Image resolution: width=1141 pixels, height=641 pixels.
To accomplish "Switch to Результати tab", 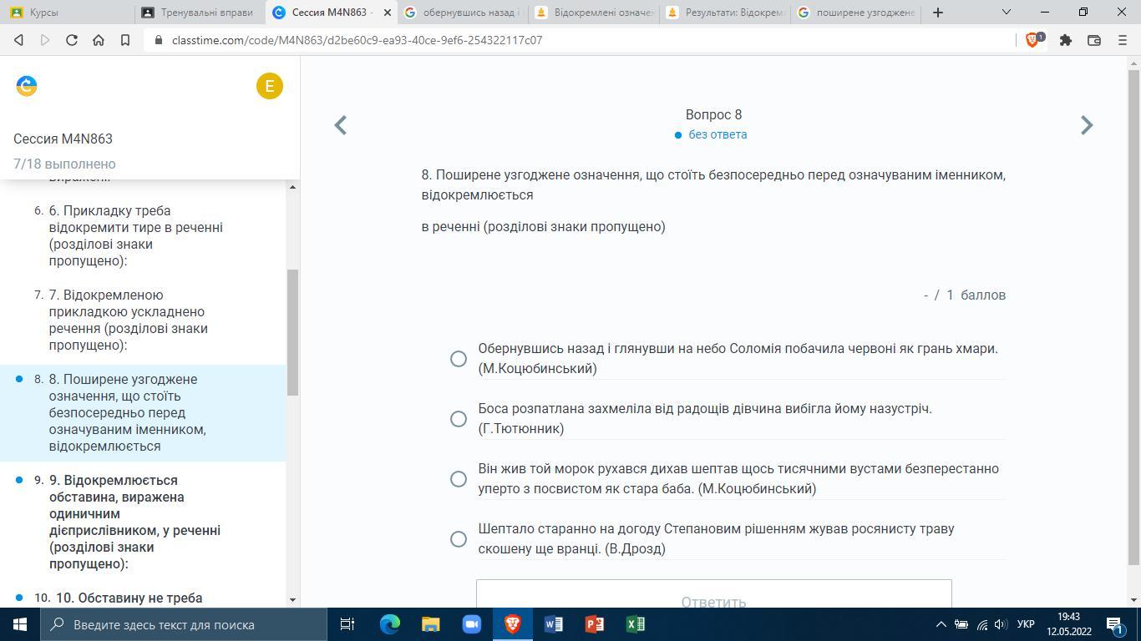I will point(727,13).
